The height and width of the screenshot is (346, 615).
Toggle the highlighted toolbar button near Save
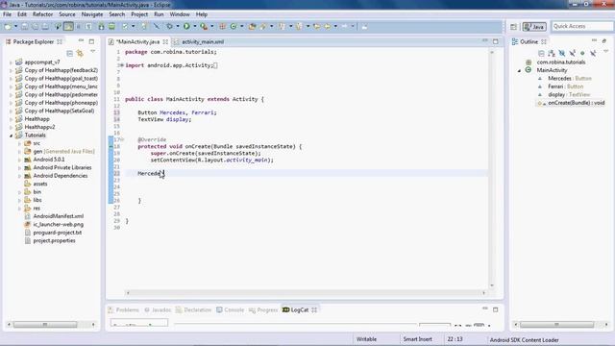[x=68, y=26]
